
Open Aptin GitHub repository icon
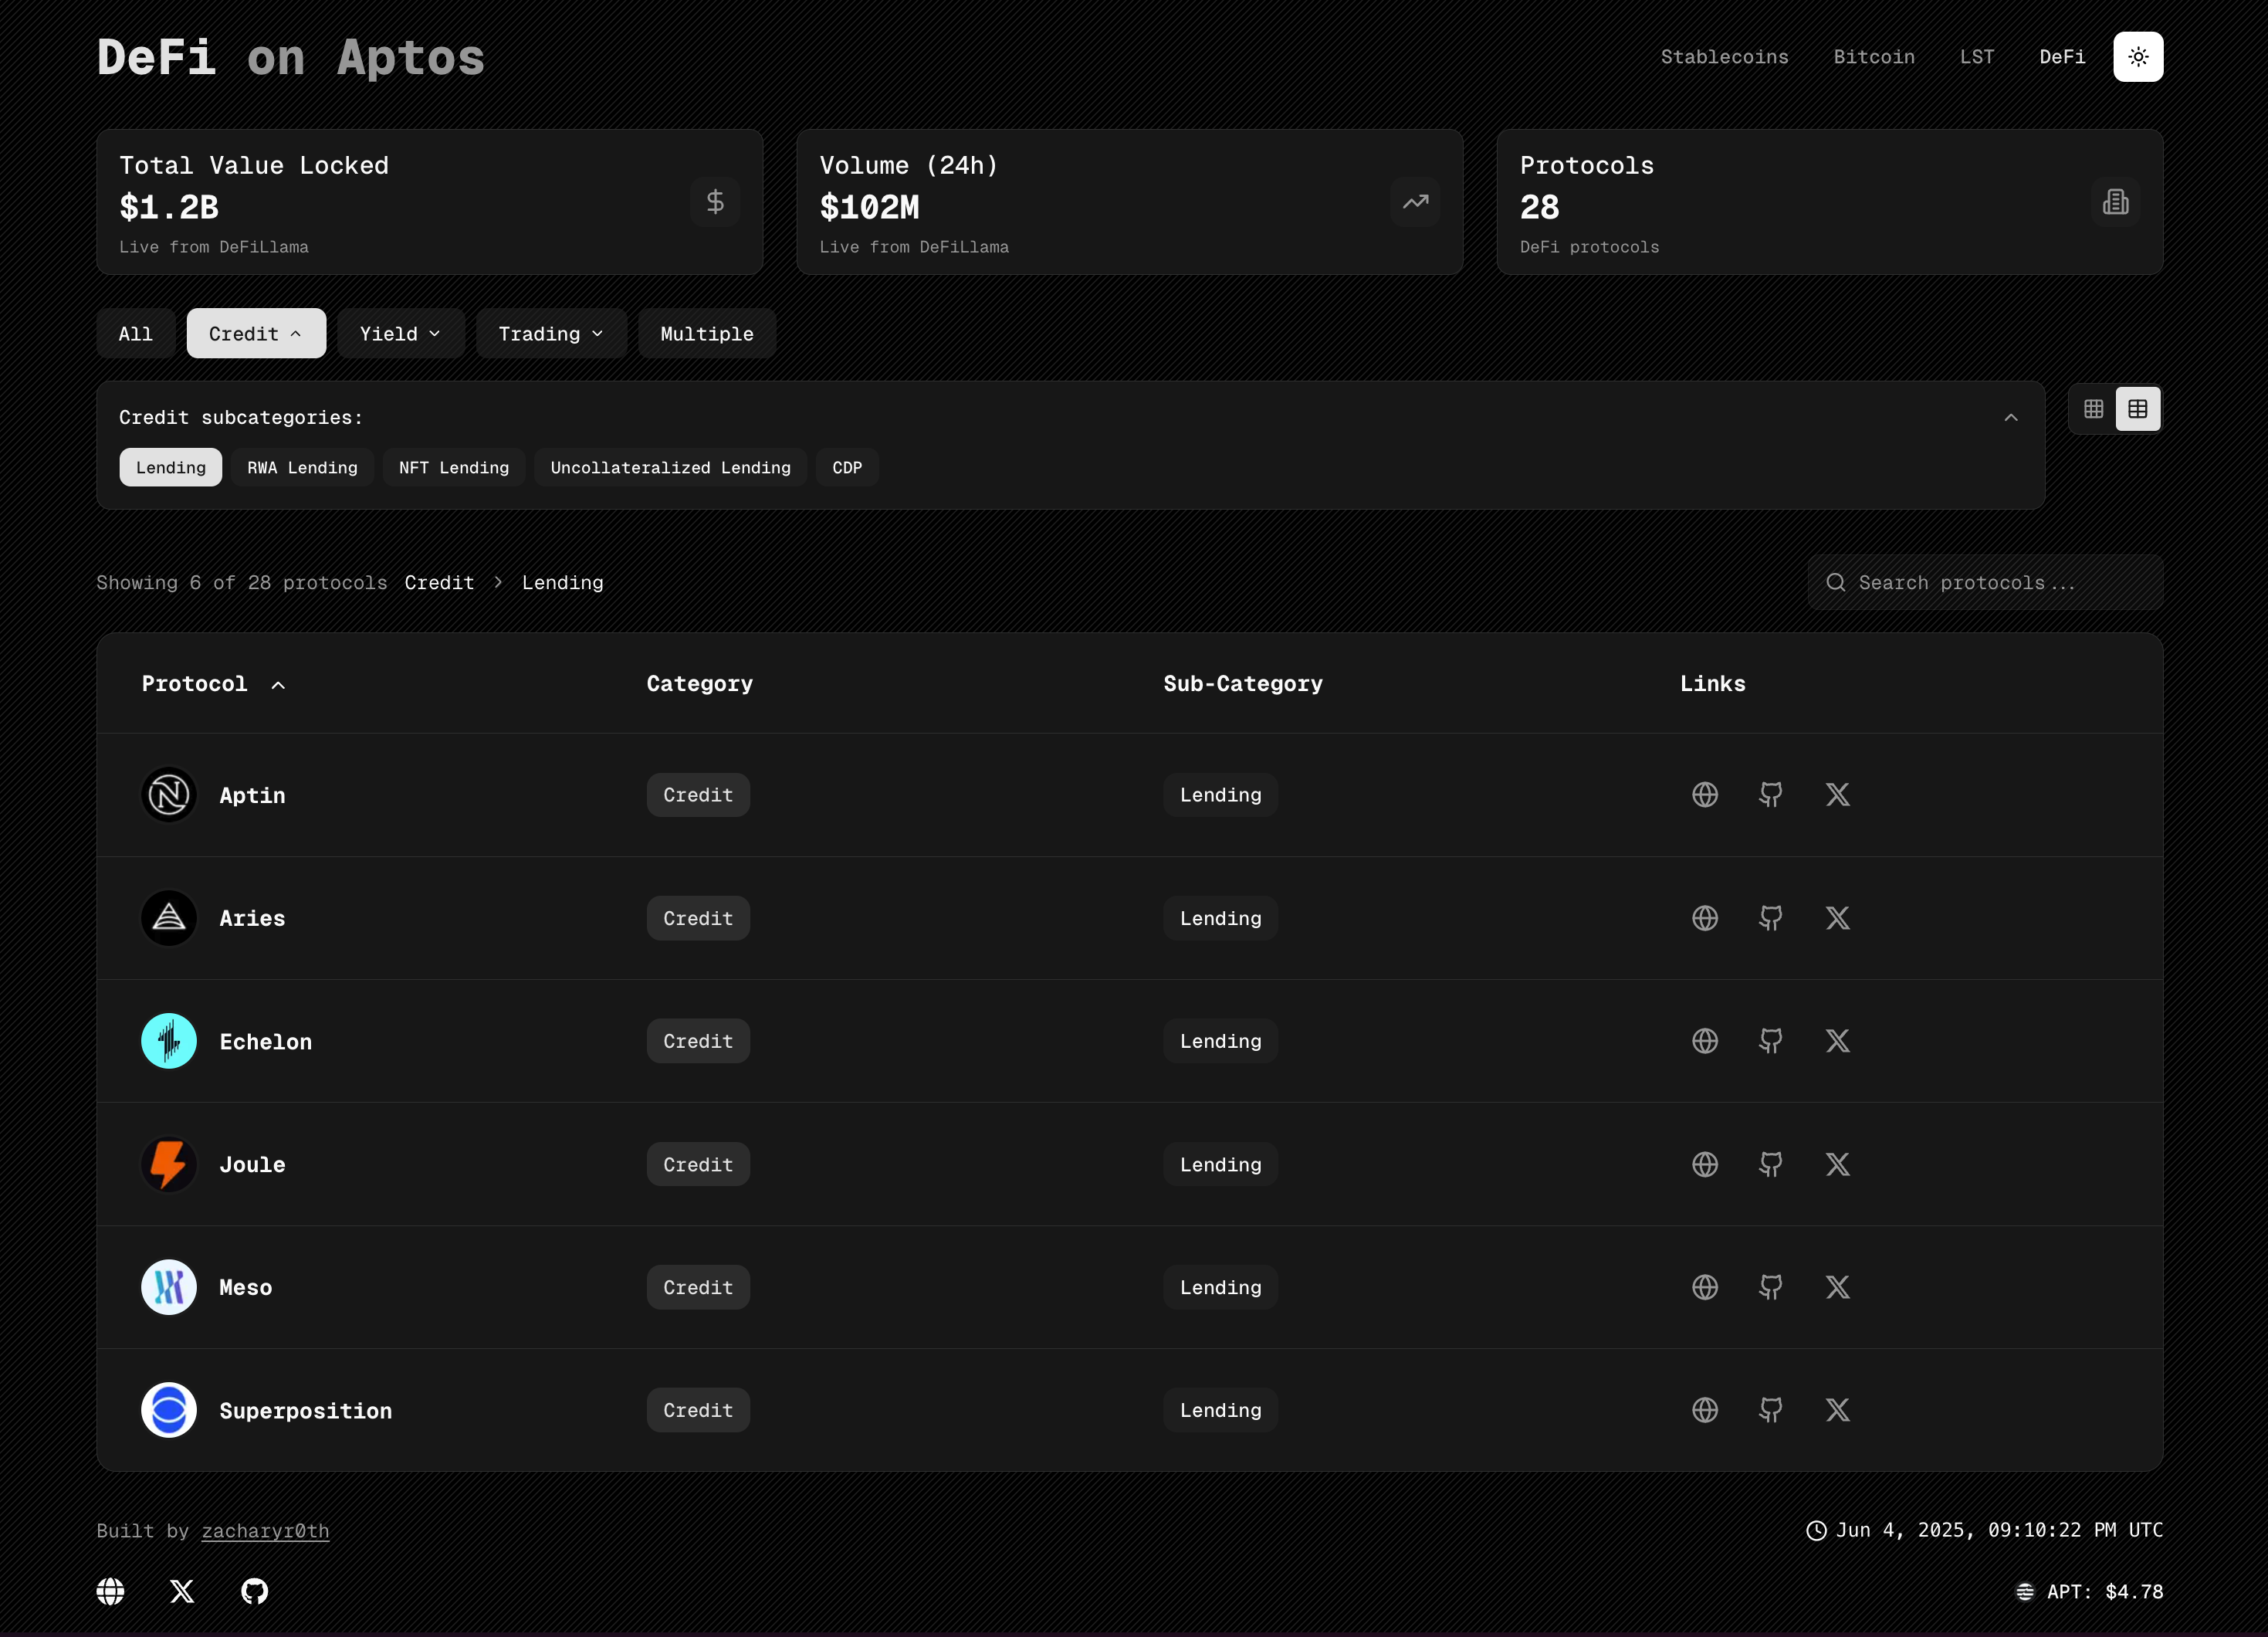tap(1771, 795)
